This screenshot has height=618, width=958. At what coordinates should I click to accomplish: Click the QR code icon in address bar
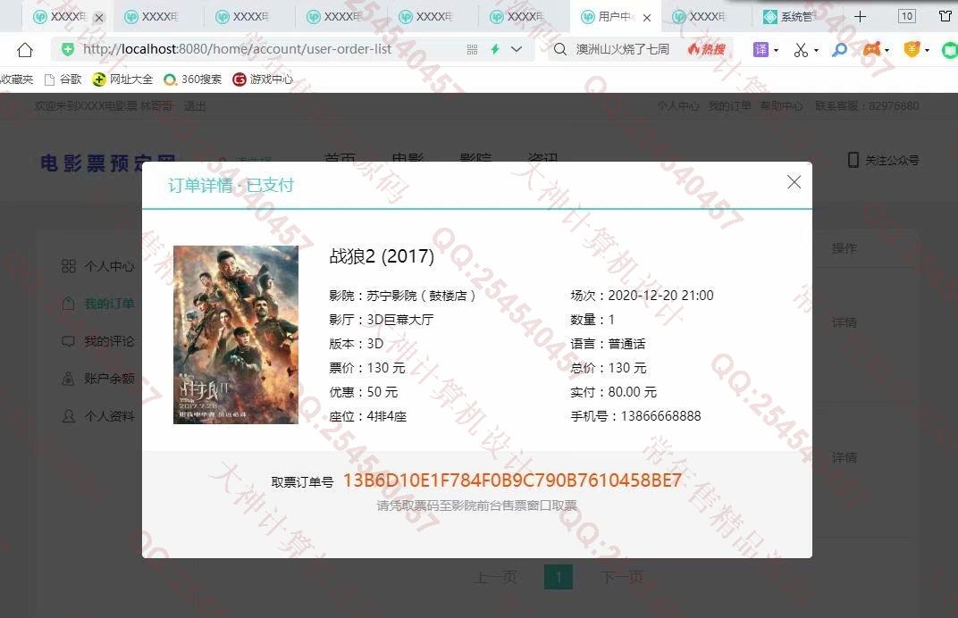coord(472,50)
